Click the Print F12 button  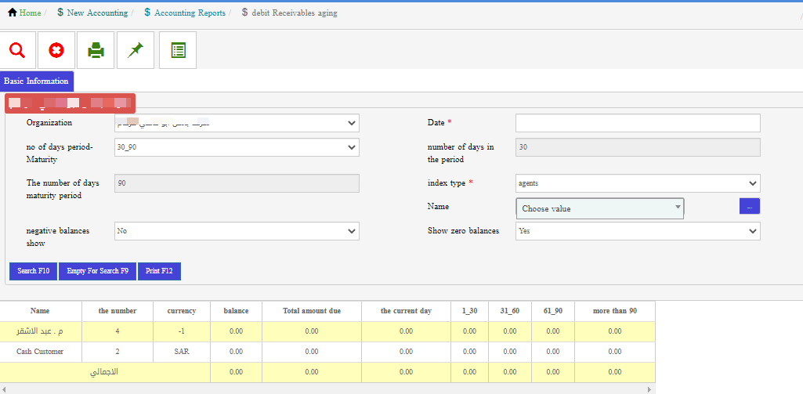[159, 271]
